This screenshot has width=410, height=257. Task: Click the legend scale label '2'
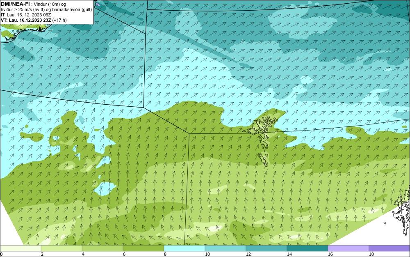[42, 254]
